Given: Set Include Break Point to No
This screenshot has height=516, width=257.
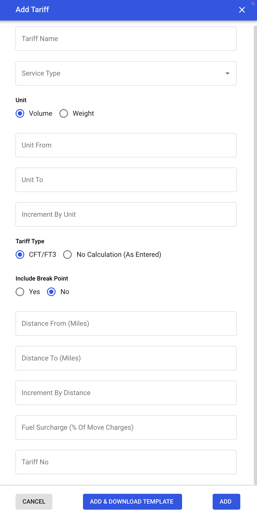Looking at the screenshot, I should point(51,292).
